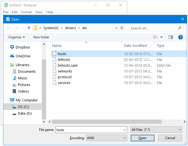Open Notepad Help menu

tap(50, 12)
